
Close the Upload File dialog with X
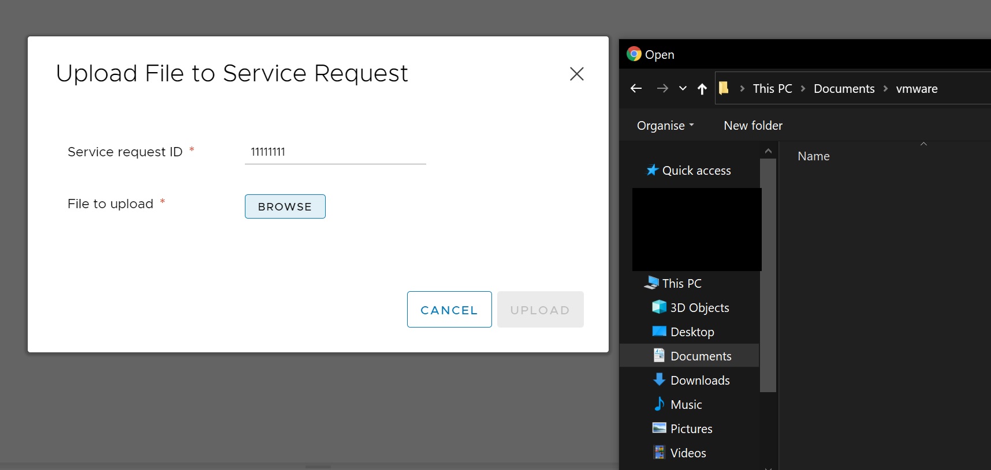click(x=576, y=74)
